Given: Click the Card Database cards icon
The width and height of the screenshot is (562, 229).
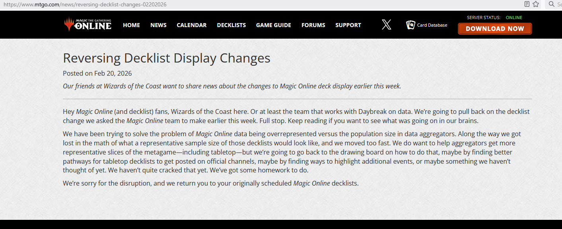Looking at the screenshot, I should 410,25.
